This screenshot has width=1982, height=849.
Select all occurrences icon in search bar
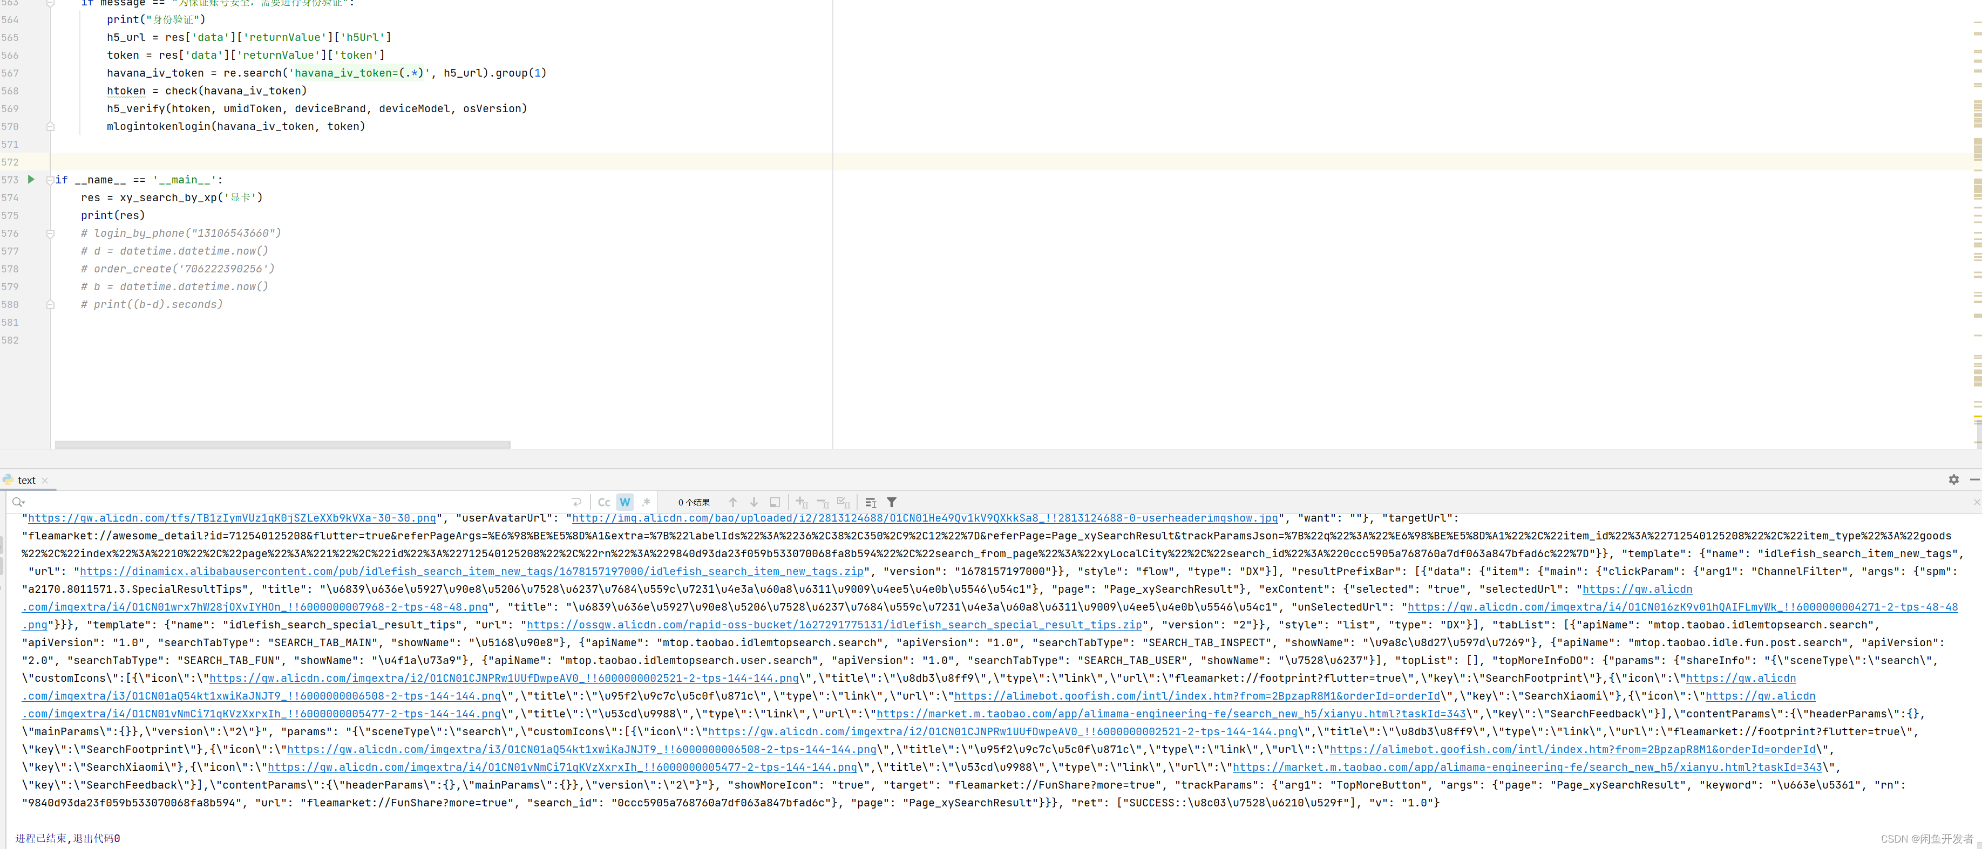(844, 502)
